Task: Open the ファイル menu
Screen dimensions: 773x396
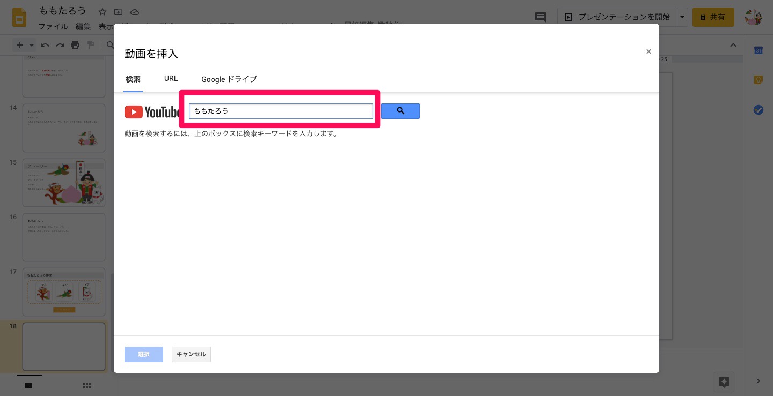Action: pos(53,26)
